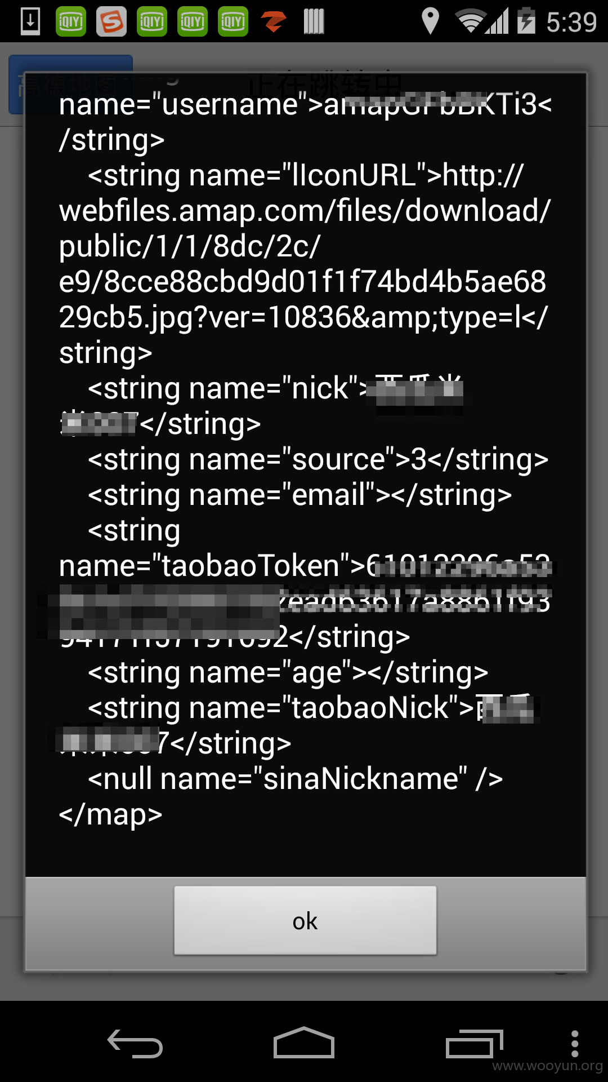Tap the 5:39 clock in status bar
Screen dimensions: 608x1082
pos(571,22)
